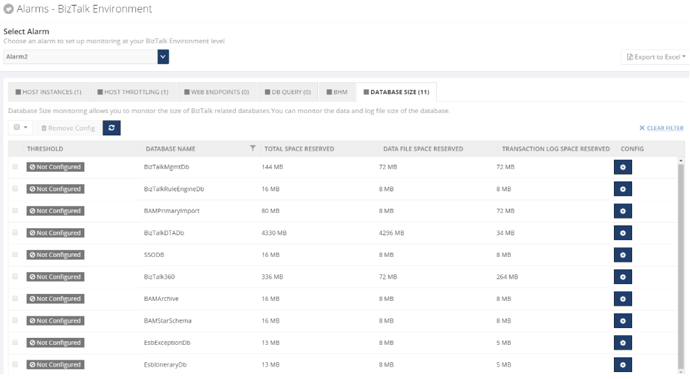Tick checkbox for BizTalk360 row
The height and width of the screenshot is (379, 690).
15,277
